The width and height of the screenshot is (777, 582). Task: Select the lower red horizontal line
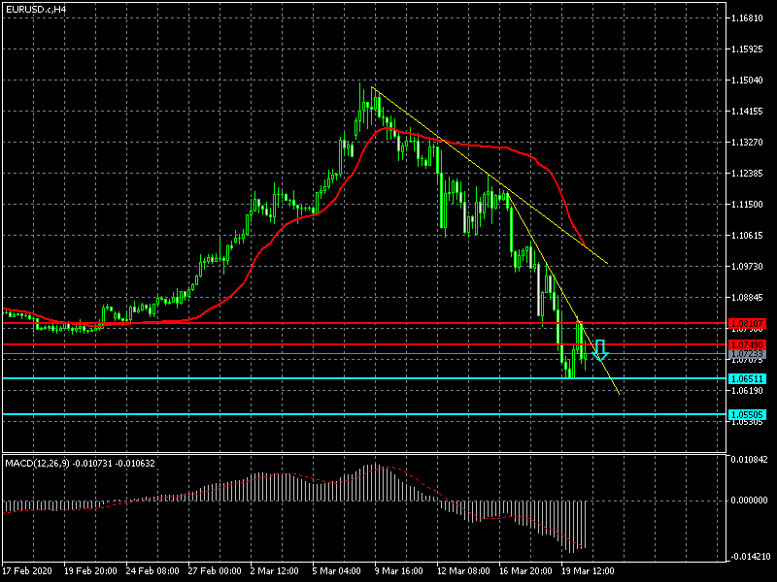[x=291, y=344]
